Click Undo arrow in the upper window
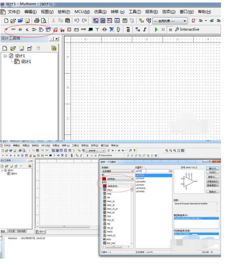The width and height of the screenshot is (229, 265). tap(77, 21)
